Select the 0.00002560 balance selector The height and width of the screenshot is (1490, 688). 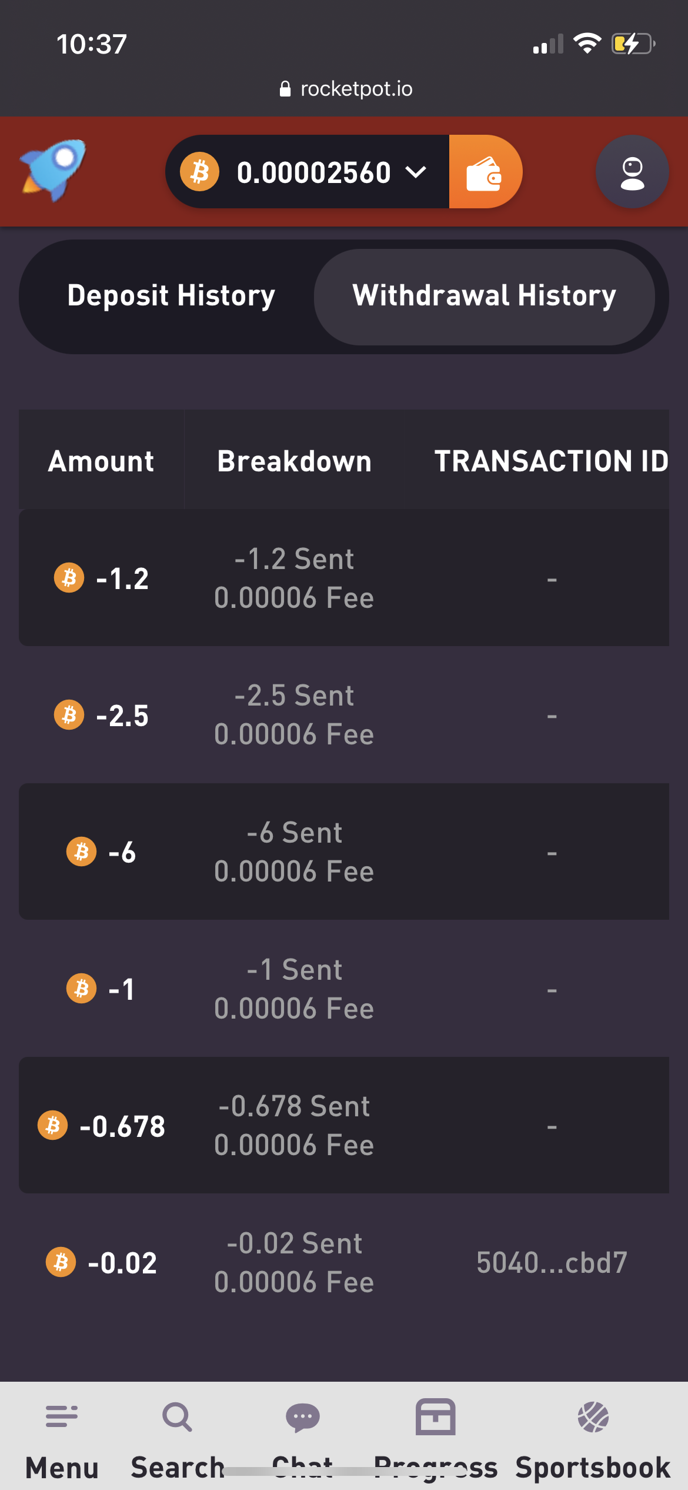point(313,172)
